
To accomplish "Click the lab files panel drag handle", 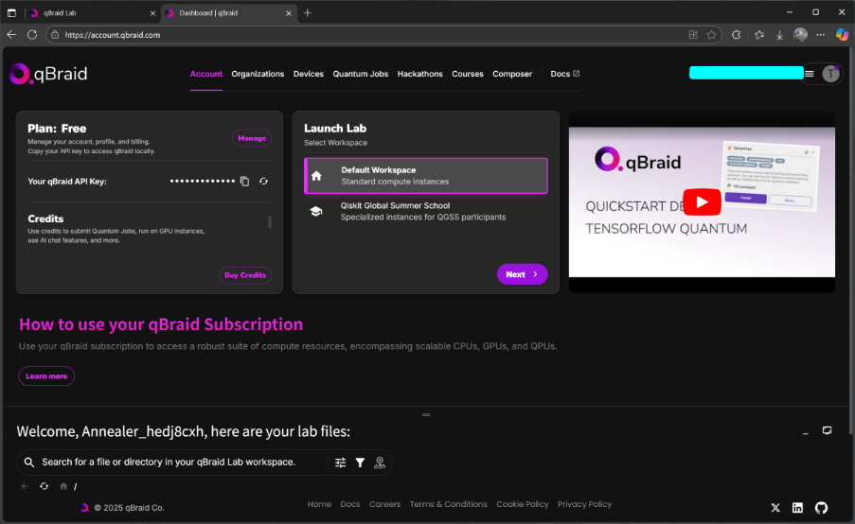I will [426, 415].
